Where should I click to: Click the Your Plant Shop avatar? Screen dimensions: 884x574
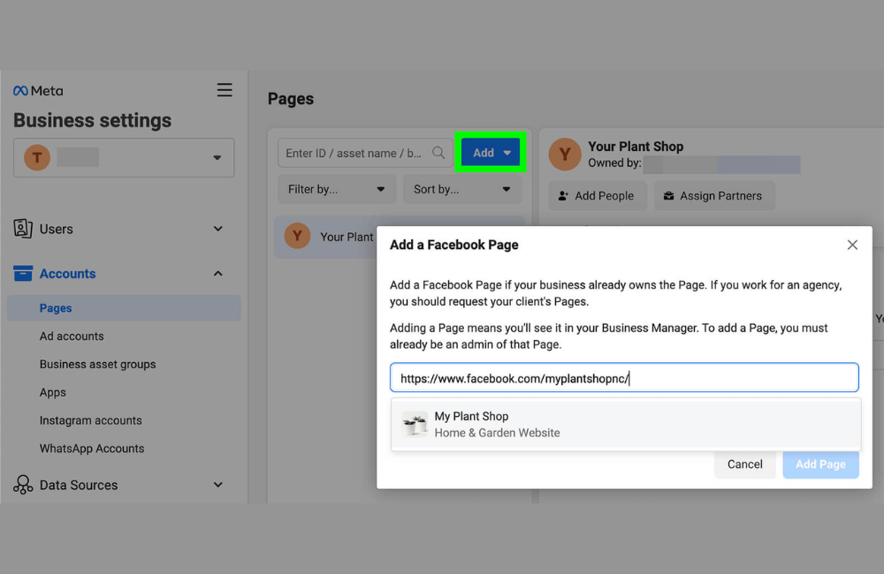tap(564, 154)
